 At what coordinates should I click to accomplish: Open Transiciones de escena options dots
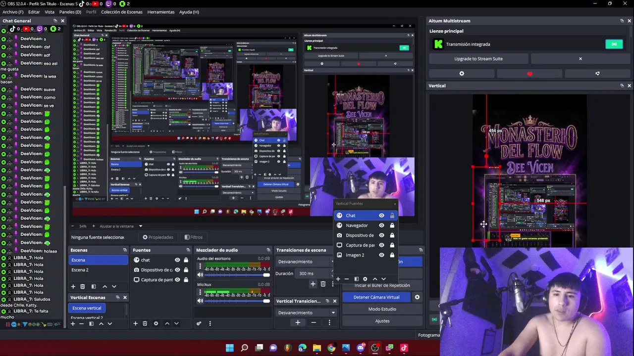(332, 284)
